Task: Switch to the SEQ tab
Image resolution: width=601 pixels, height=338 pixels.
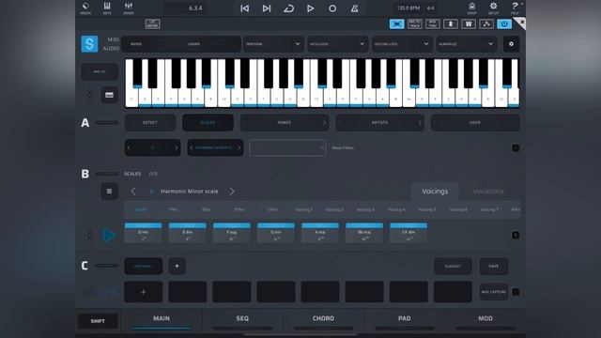Action: click(242, 321)
